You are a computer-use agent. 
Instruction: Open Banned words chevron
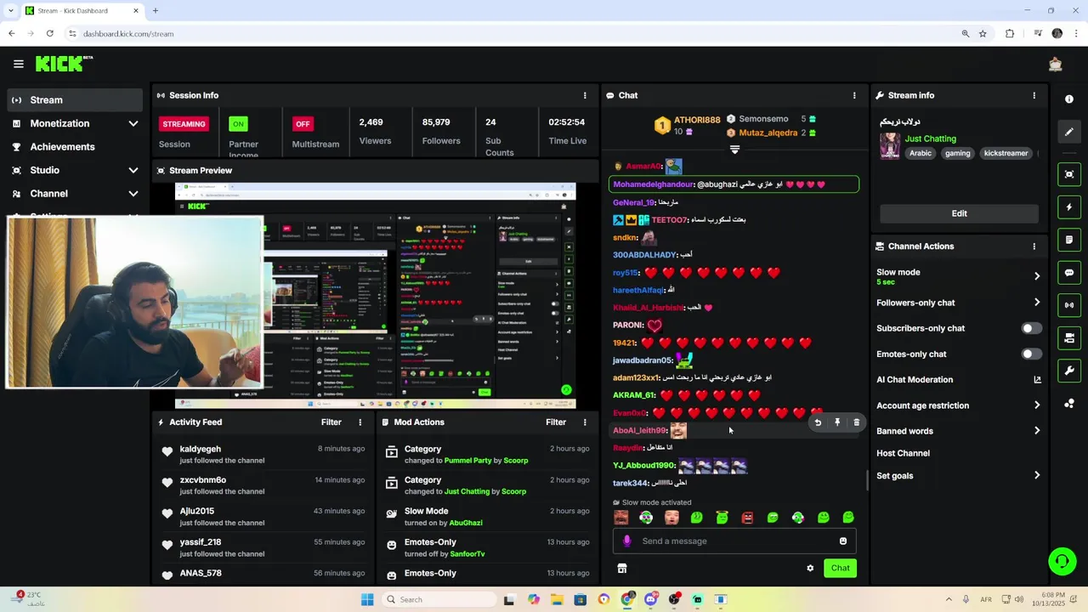coord(1036,431)
